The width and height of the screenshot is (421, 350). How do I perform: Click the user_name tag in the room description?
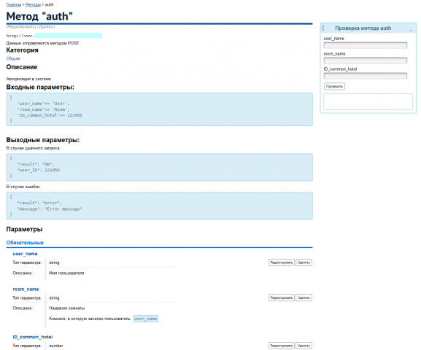coord(145,319)
